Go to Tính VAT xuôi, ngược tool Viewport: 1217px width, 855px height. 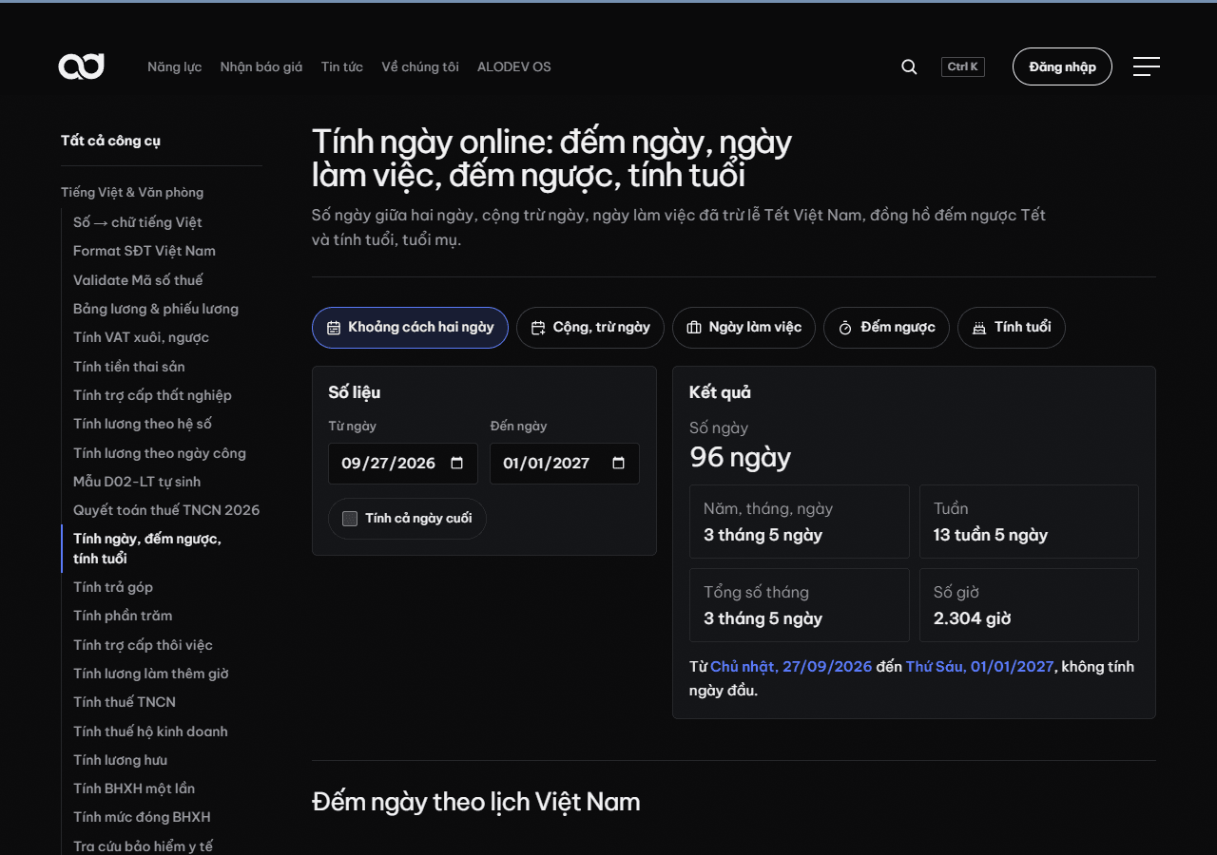141,337
